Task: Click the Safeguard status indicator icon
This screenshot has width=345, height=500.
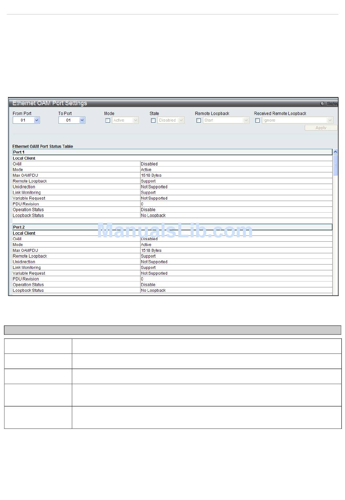Action: click(x=322, y=104)
